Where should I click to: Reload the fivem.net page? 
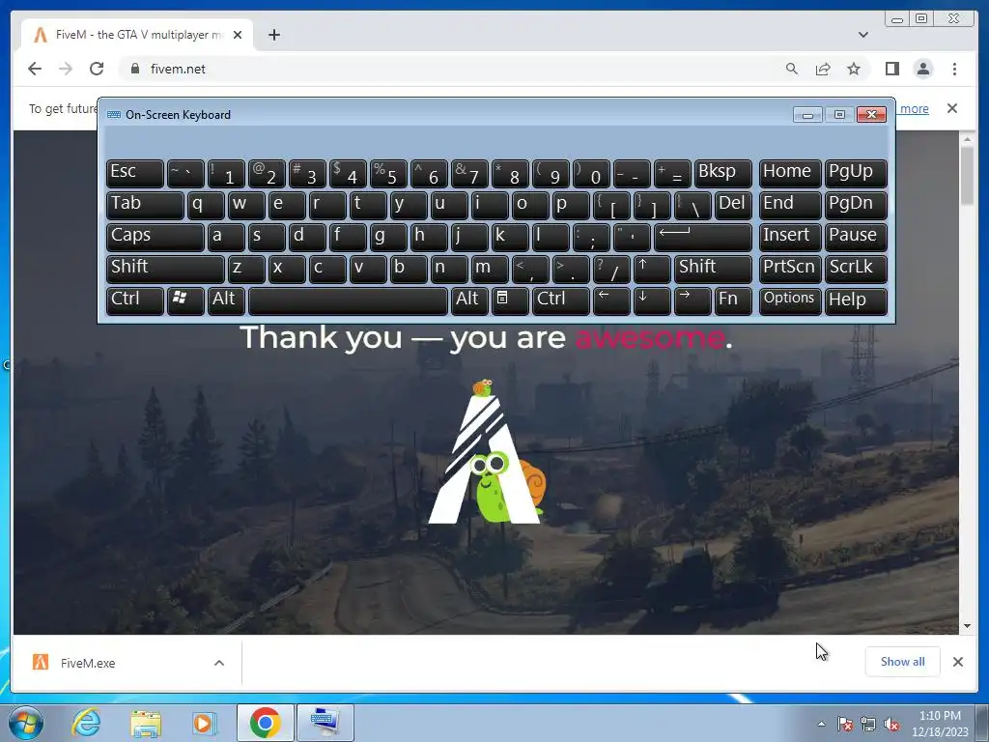[97, 69]
